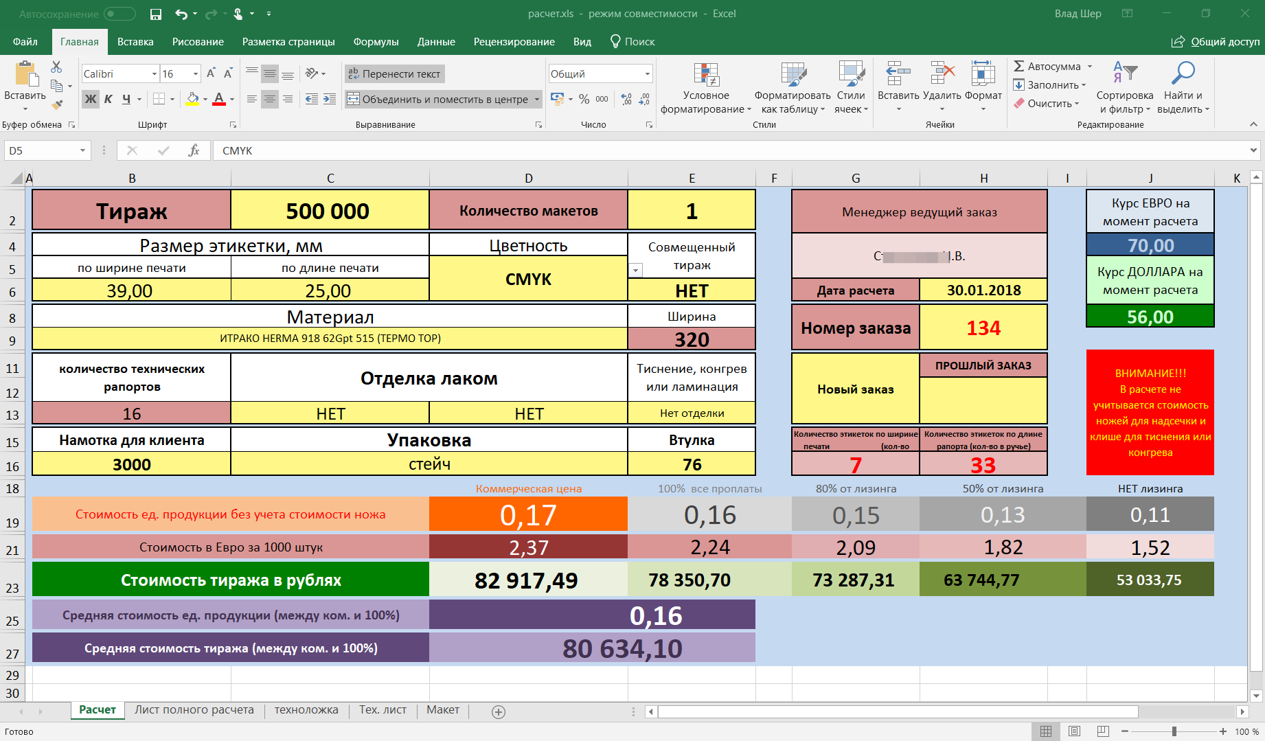The width and height of the screenshot is (1265, 741).
Task: Toggle center horizontal alignment
Action: click(x=270, y=99)
